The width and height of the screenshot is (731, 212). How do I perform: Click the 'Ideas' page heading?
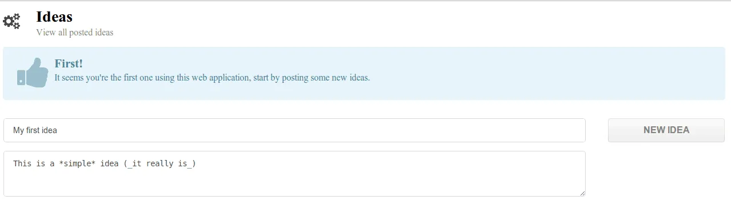click(54, 17)
